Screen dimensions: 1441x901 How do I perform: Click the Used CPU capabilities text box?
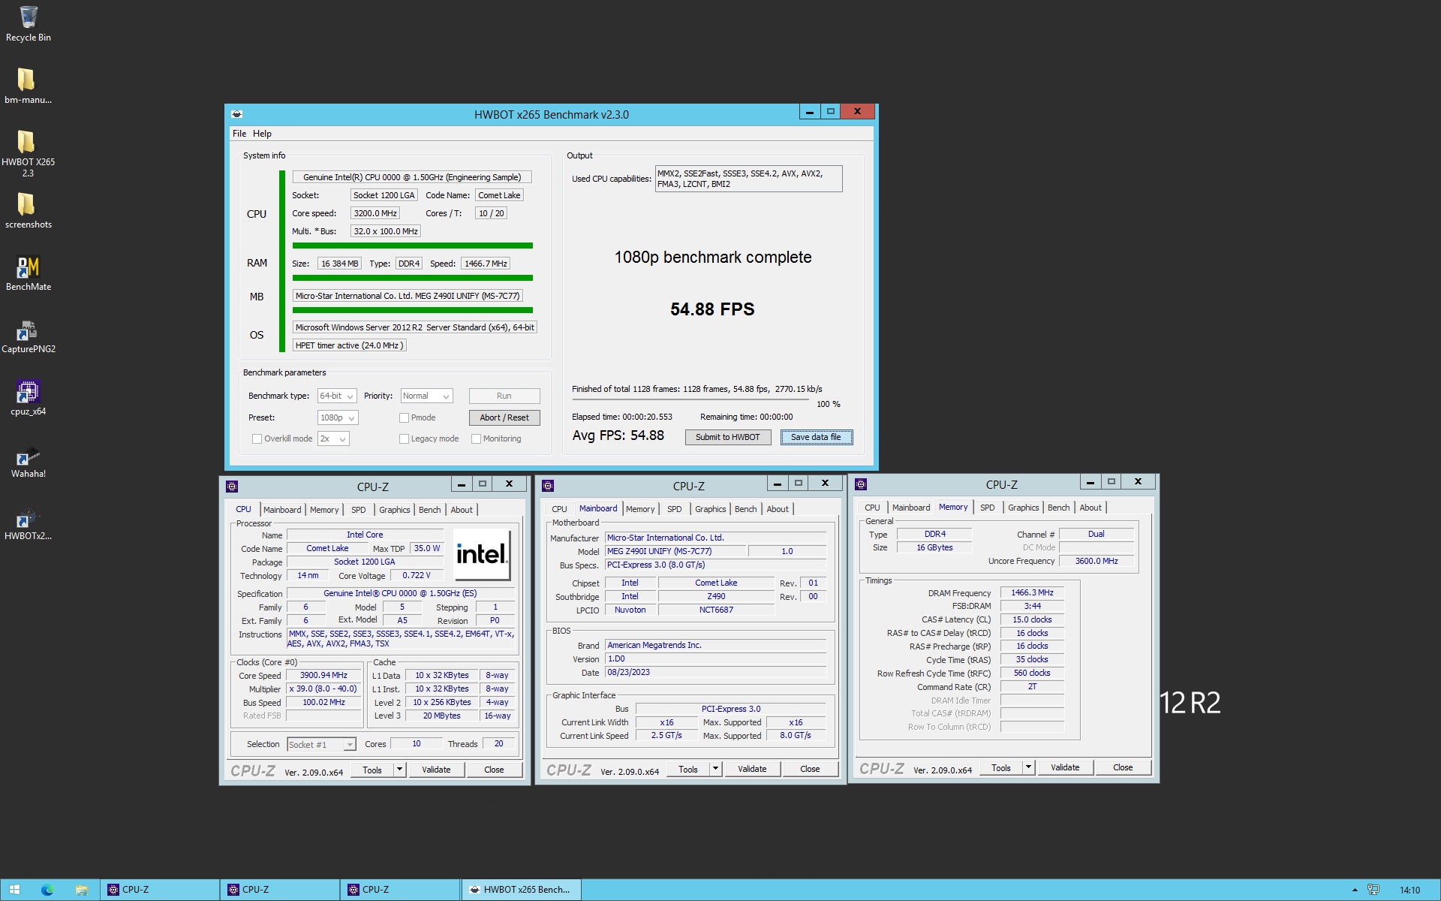coord(748,179)
